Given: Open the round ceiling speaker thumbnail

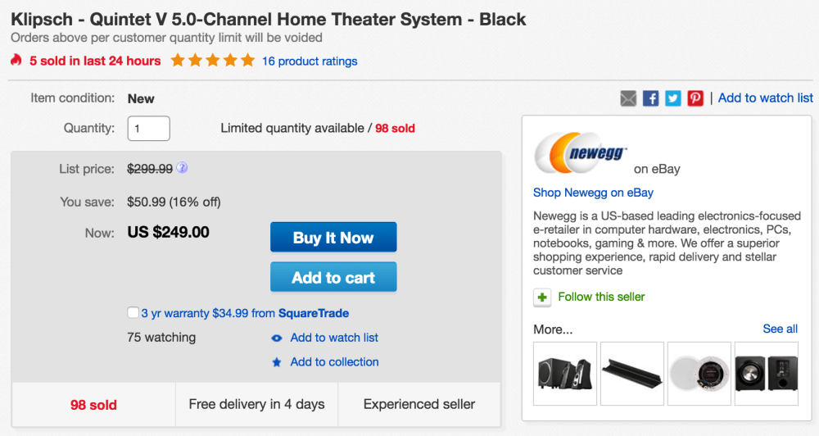Looking at the screenshot, I should tap(699, 373).
